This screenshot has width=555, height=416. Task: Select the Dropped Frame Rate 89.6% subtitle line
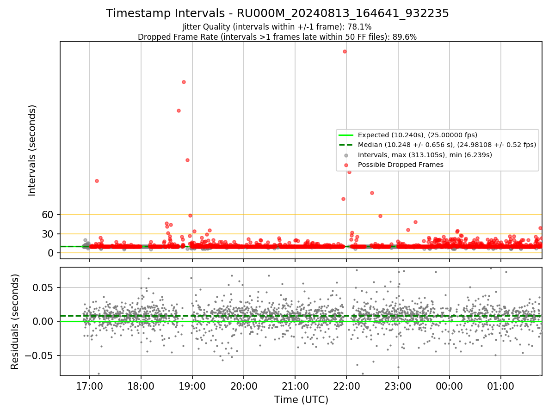277,37
